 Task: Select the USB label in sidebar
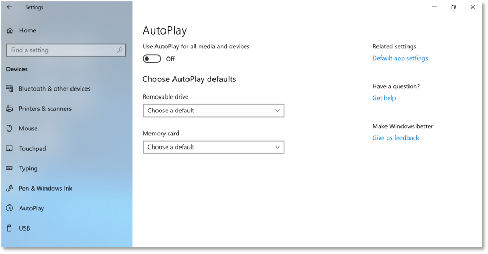click(x=24, y=228)
